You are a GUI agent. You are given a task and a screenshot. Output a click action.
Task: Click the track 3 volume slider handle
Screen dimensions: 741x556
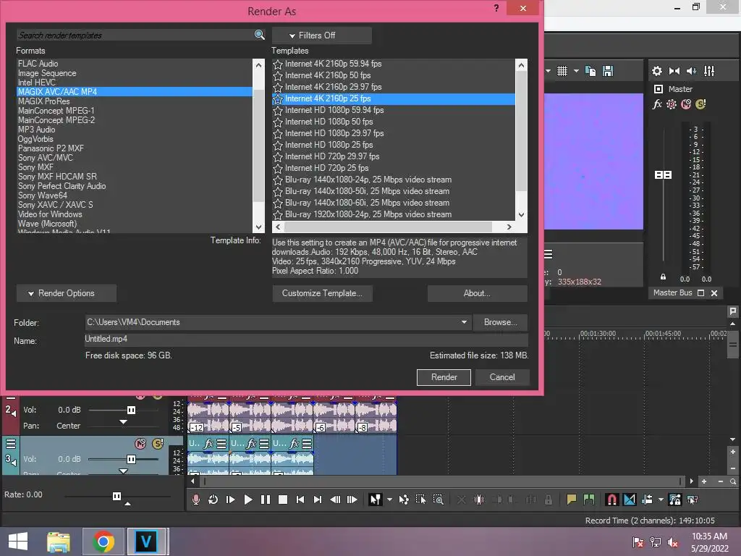click(132, 459)
